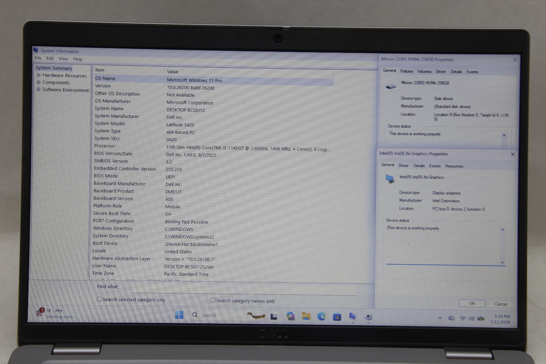Click OK in Intel Graphics properties
This screenshot has height=364, width=546.
(x=472, y=303)
